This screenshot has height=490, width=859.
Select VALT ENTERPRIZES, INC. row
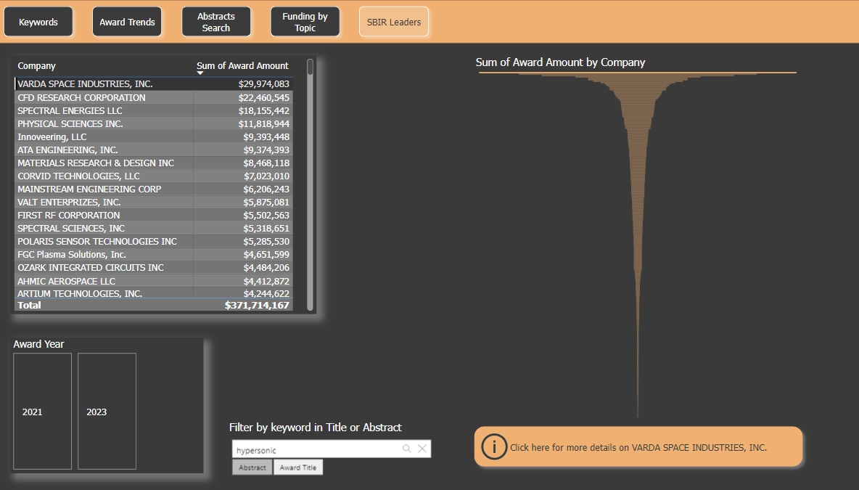(153, 203)
